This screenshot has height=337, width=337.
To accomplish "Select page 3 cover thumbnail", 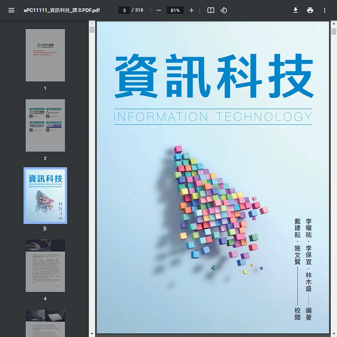I will (45, 195).
